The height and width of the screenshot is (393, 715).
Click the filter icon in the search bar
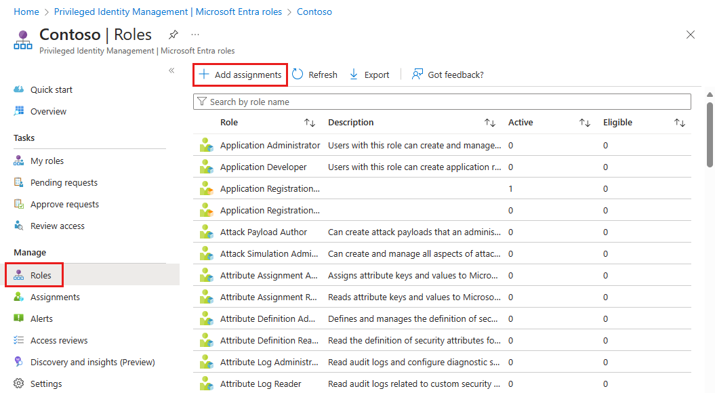click(x=202, y=101)
